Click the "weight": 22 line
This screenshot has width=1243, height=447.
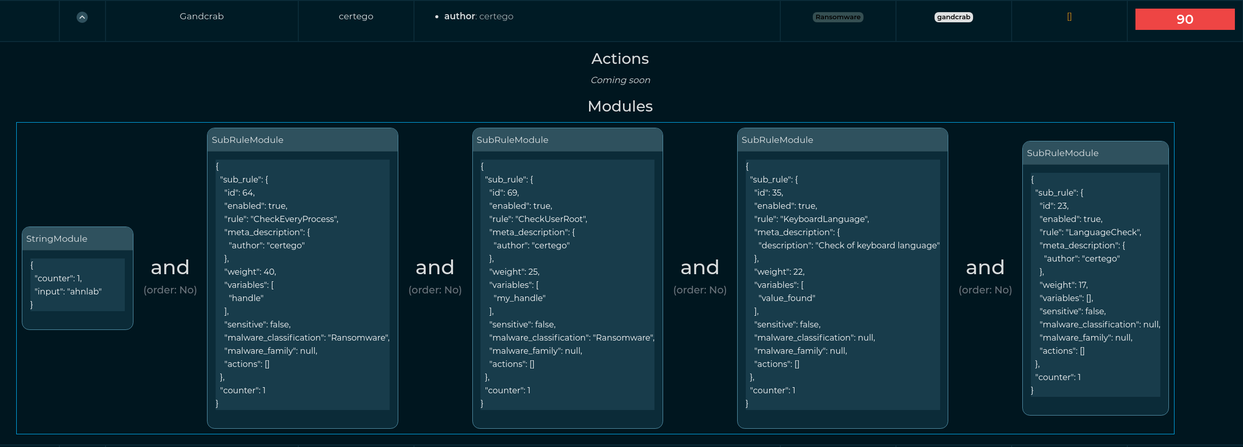click(779, 272)
